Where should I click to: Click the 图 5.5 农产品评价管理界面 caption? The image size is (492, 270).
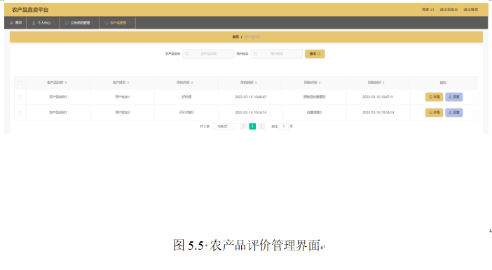(247, 245)
